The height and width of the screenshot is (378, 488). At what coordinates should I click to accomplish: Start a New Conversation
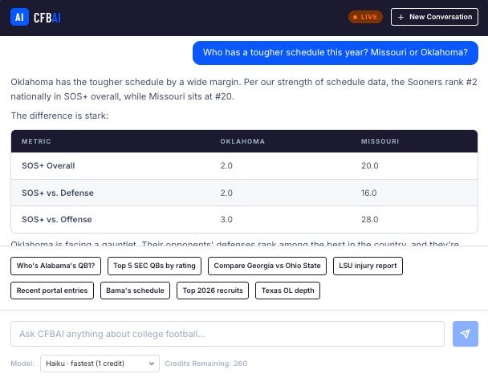point(434,17)
